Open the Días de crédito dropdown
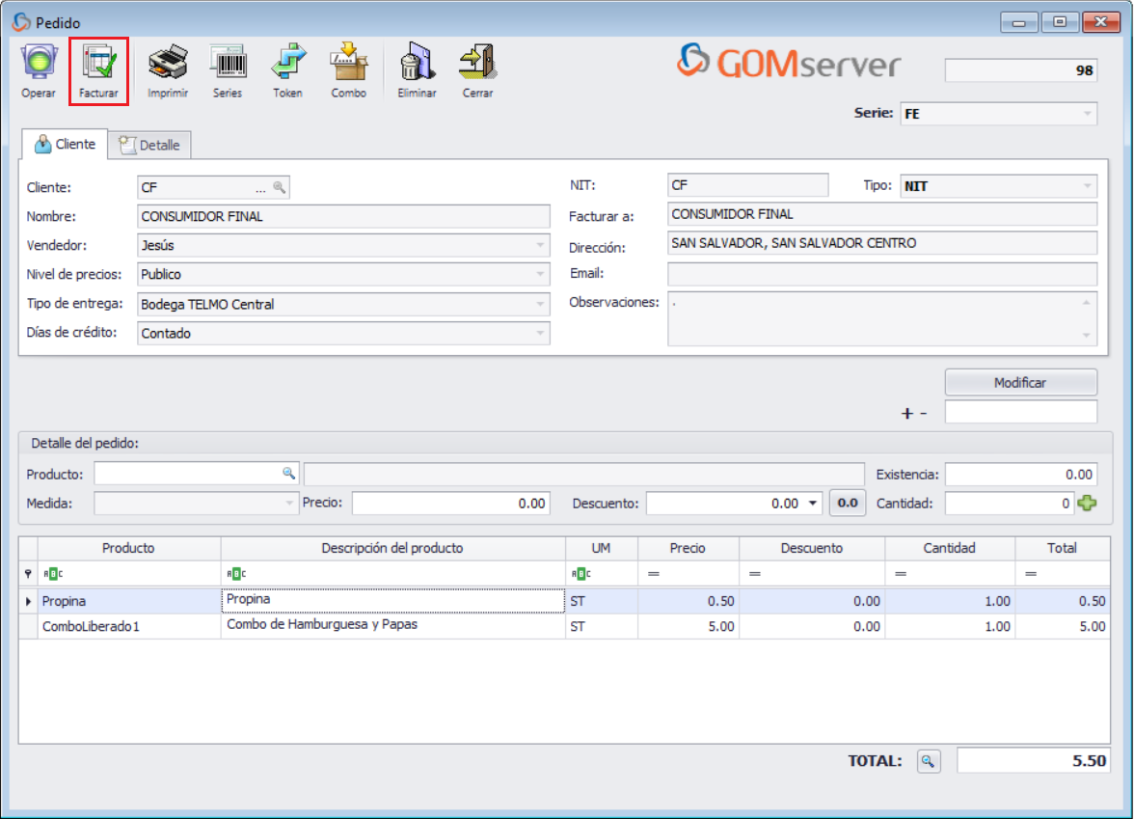The height and width of the screenshot is (819, 1134). point(542,333)
